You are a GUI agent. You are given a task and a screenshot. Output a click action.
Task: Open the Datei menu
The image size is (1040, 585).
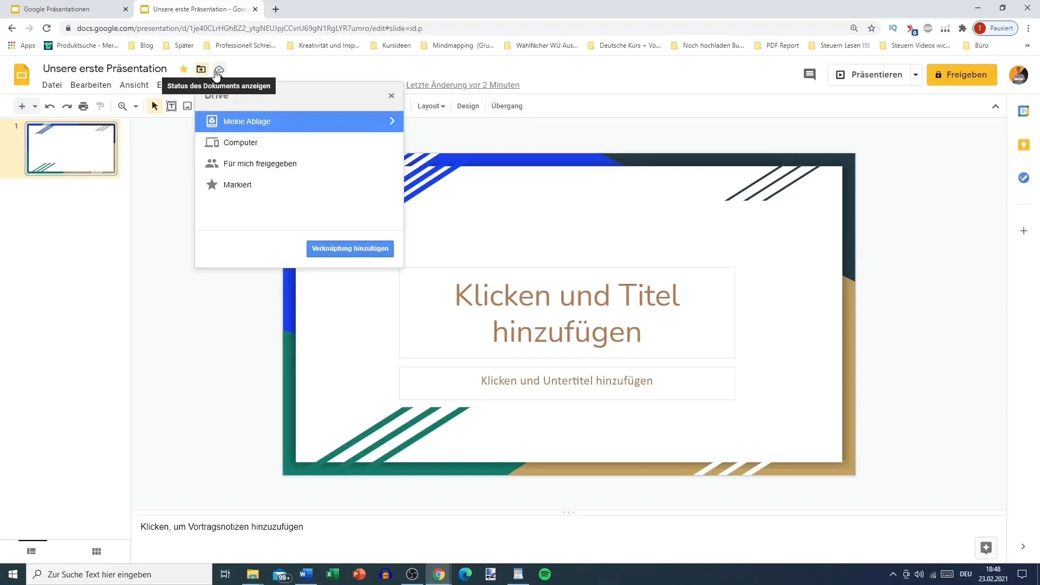pos(52,85)
